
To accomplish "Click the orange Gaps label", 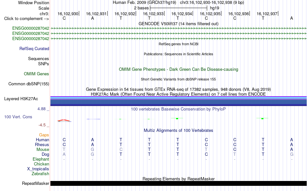I will tap(44, 135).
